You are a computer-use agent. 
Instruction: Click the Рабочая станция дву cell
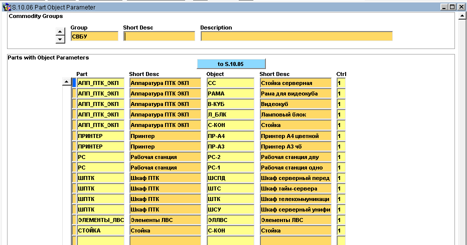(x=296, y=157)
